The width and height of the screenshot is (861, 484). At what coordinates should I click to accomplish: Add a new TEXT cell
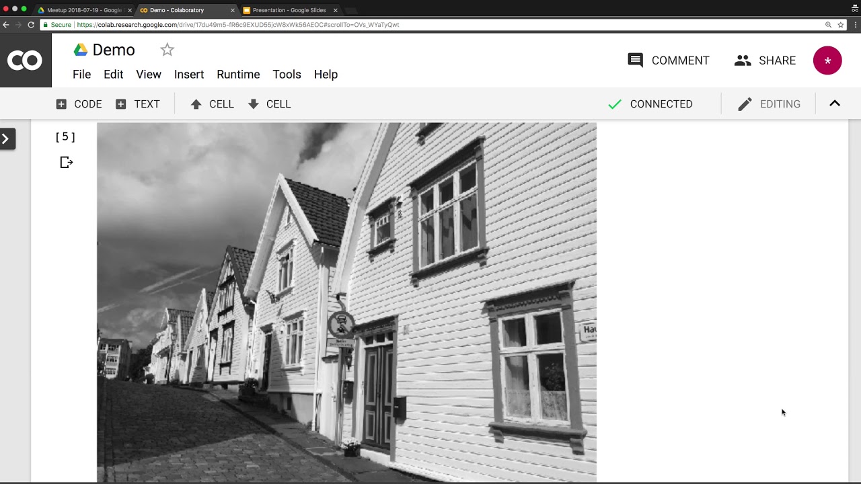tap(137, 104)
